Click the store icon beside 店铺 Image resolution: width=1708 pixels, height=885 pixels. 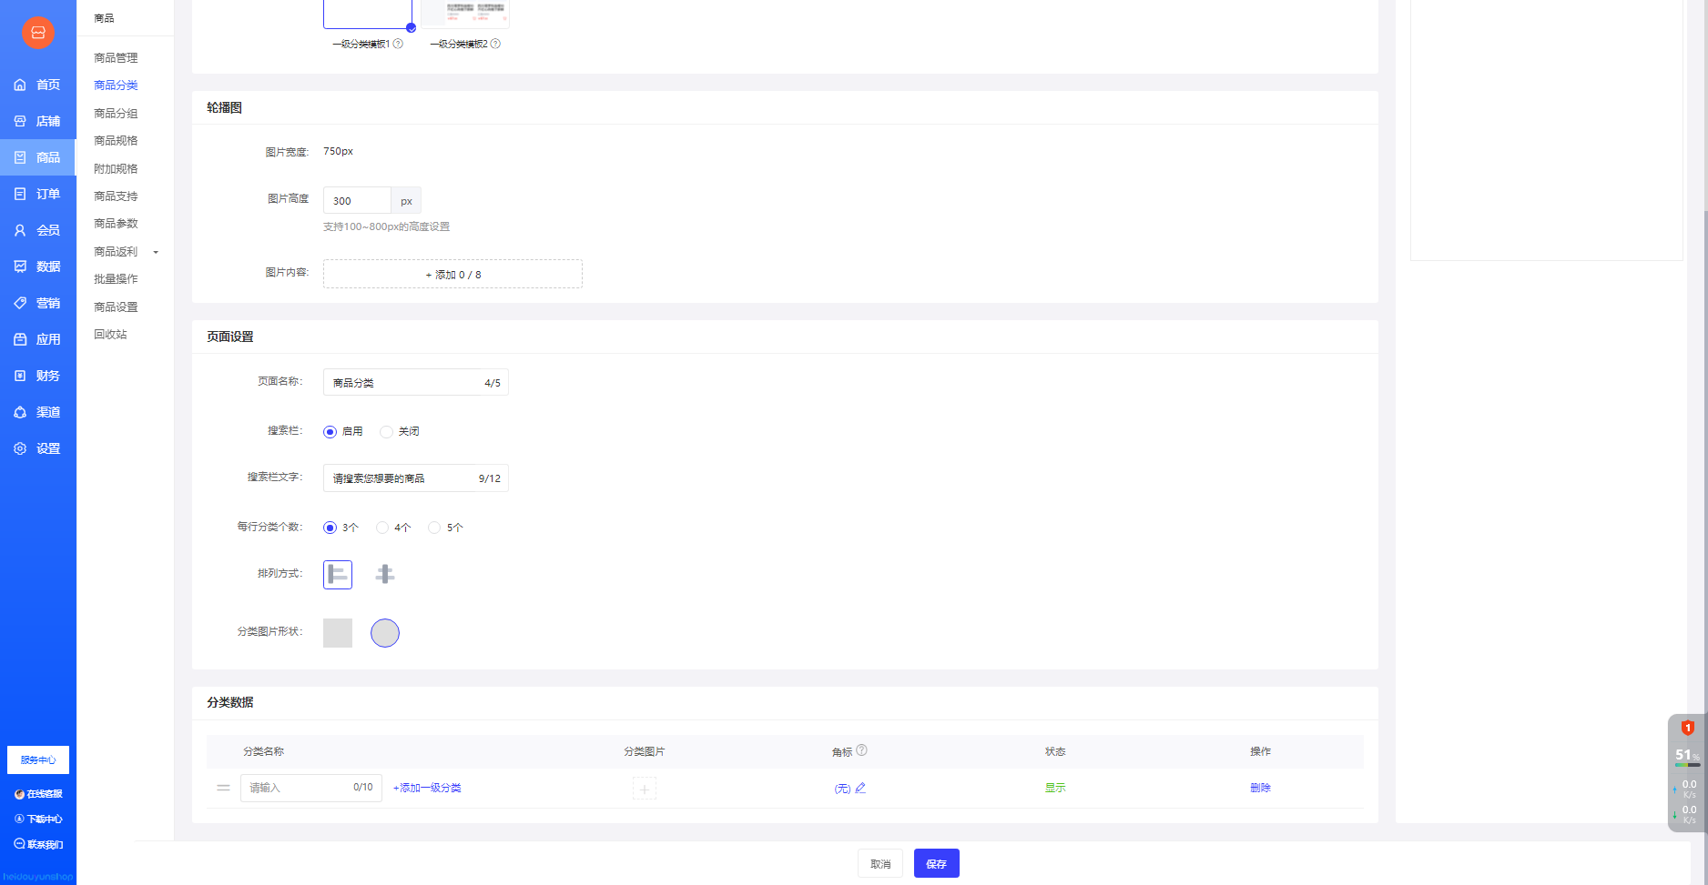20,121
